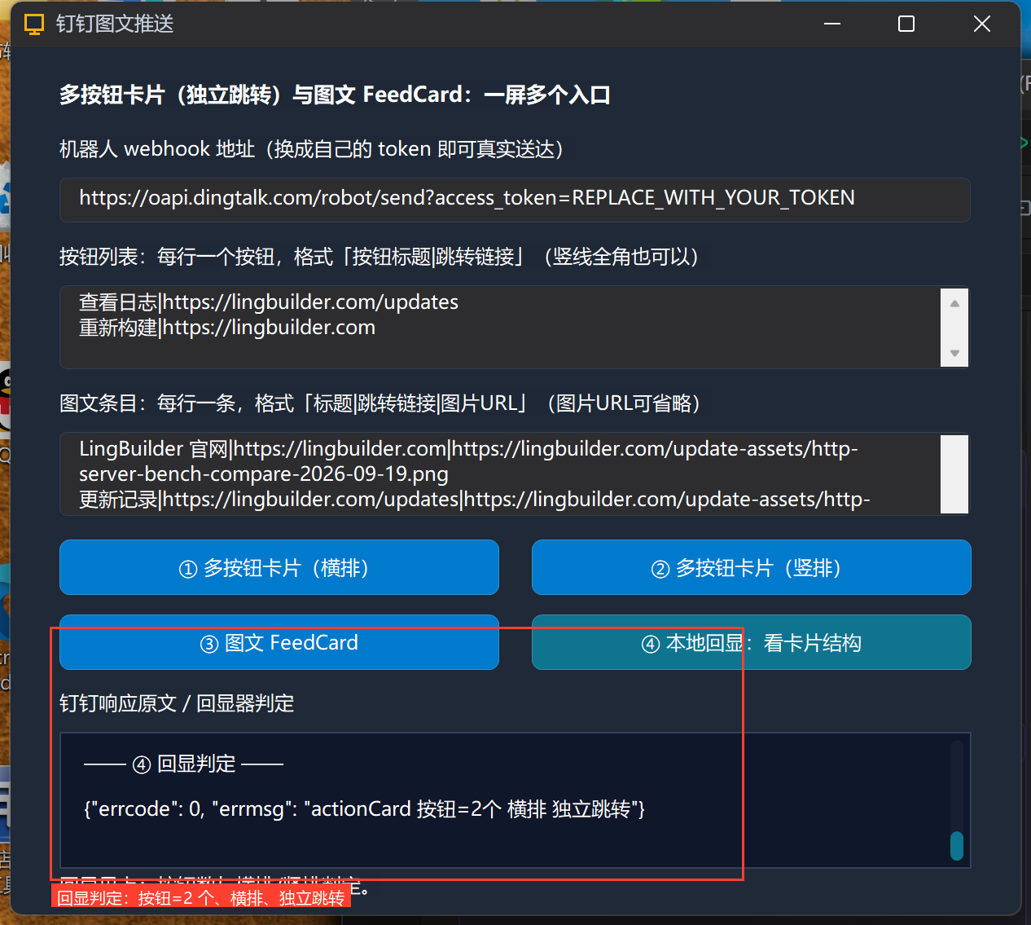Click the response output text box
The height and width of the screenshot is (925, 1031).
tap(515, 800)
